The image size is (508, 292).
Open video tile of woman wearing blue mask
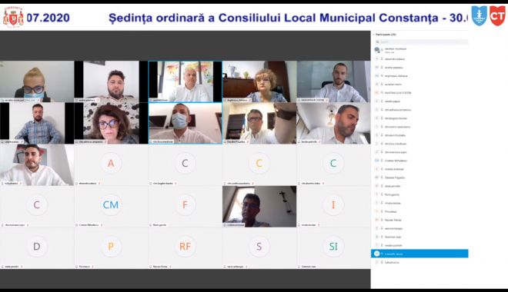pos(37,81)
